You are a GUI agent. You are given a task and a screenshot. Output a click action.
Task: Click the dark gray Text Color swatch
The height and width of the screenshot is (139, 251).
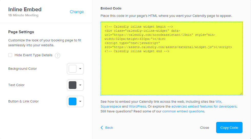pyautogui.click(x=73, y=85)
